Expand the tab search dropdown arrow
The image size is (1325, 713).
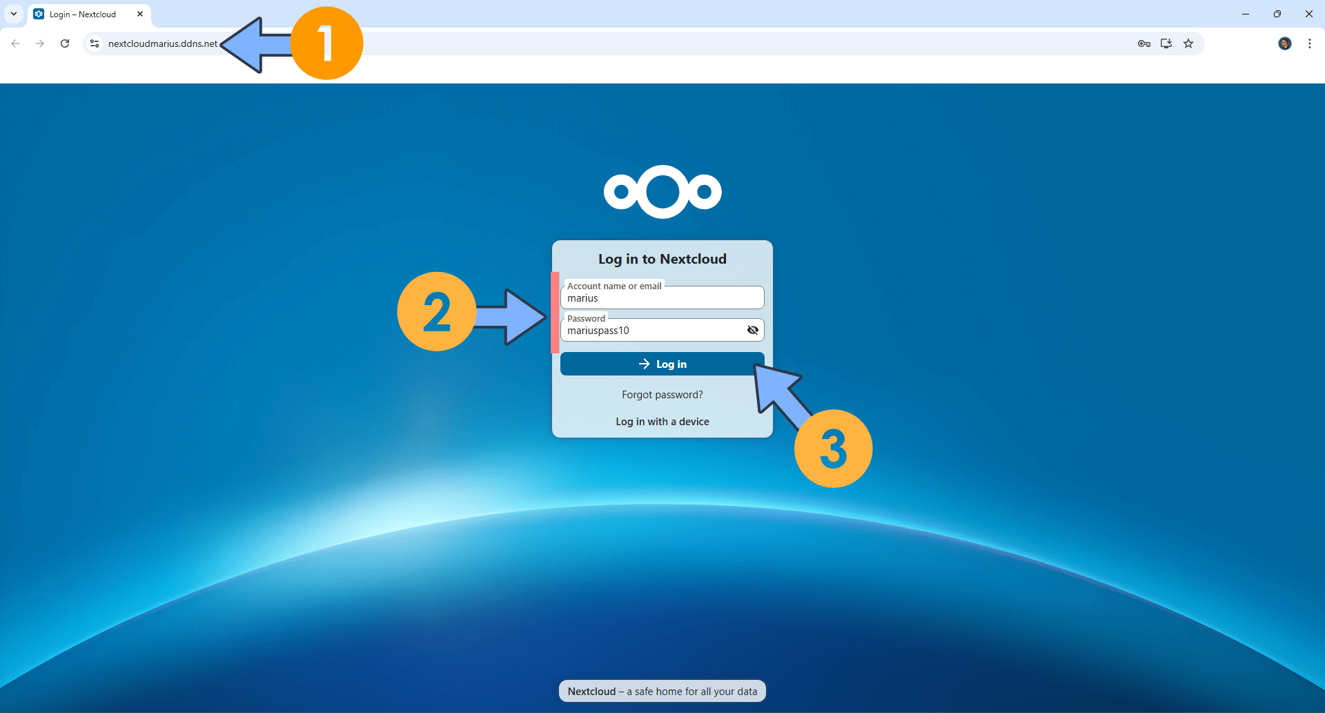pos(14,14)
